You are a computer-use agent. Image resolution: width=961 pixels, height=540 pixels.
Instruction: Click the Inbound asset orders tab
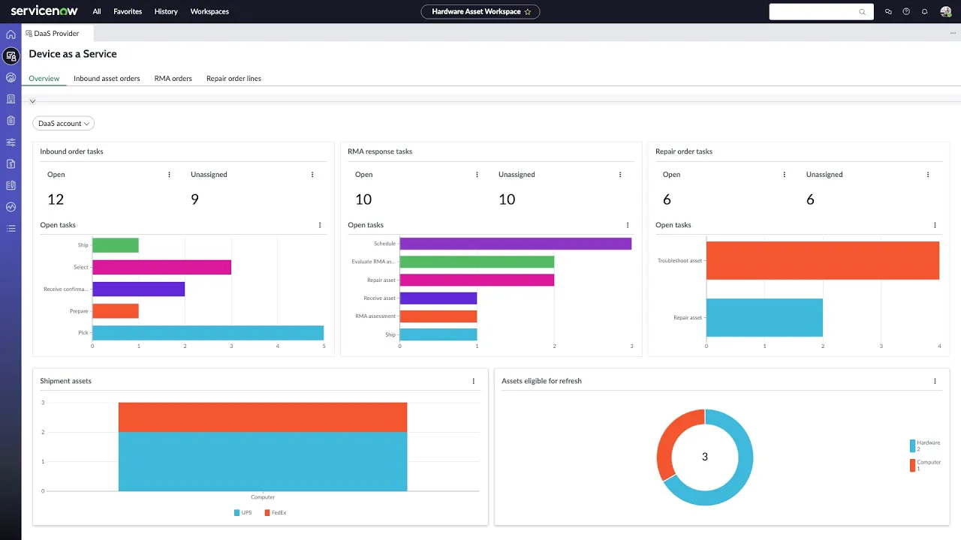click(107, 78)
